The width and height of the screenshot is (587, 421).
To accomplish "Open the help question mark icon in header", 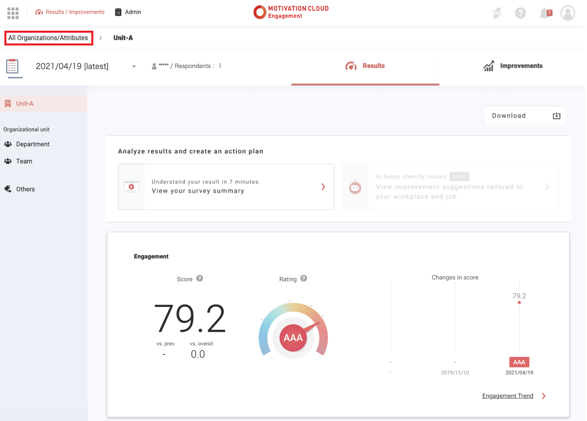I will (520, 13).
